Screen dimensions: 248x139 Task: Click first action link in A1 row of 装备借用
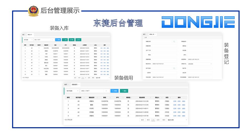pyautogui.click(x=175, y=116)
